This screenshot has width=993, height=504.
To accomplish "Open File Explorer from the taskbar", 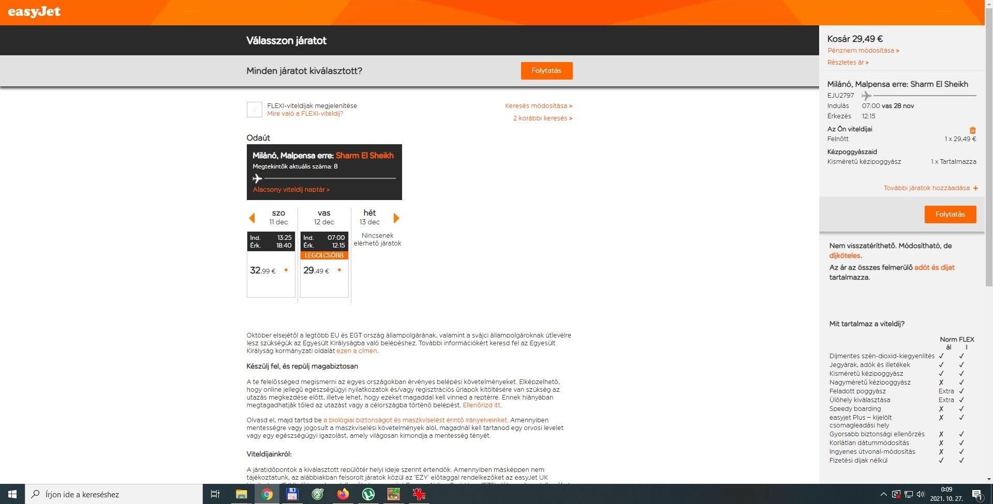I will pos(241,494).
